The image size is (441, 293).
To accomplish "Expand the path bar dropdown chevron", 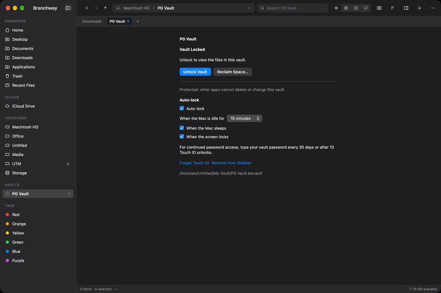I will [x=249, y=8].
